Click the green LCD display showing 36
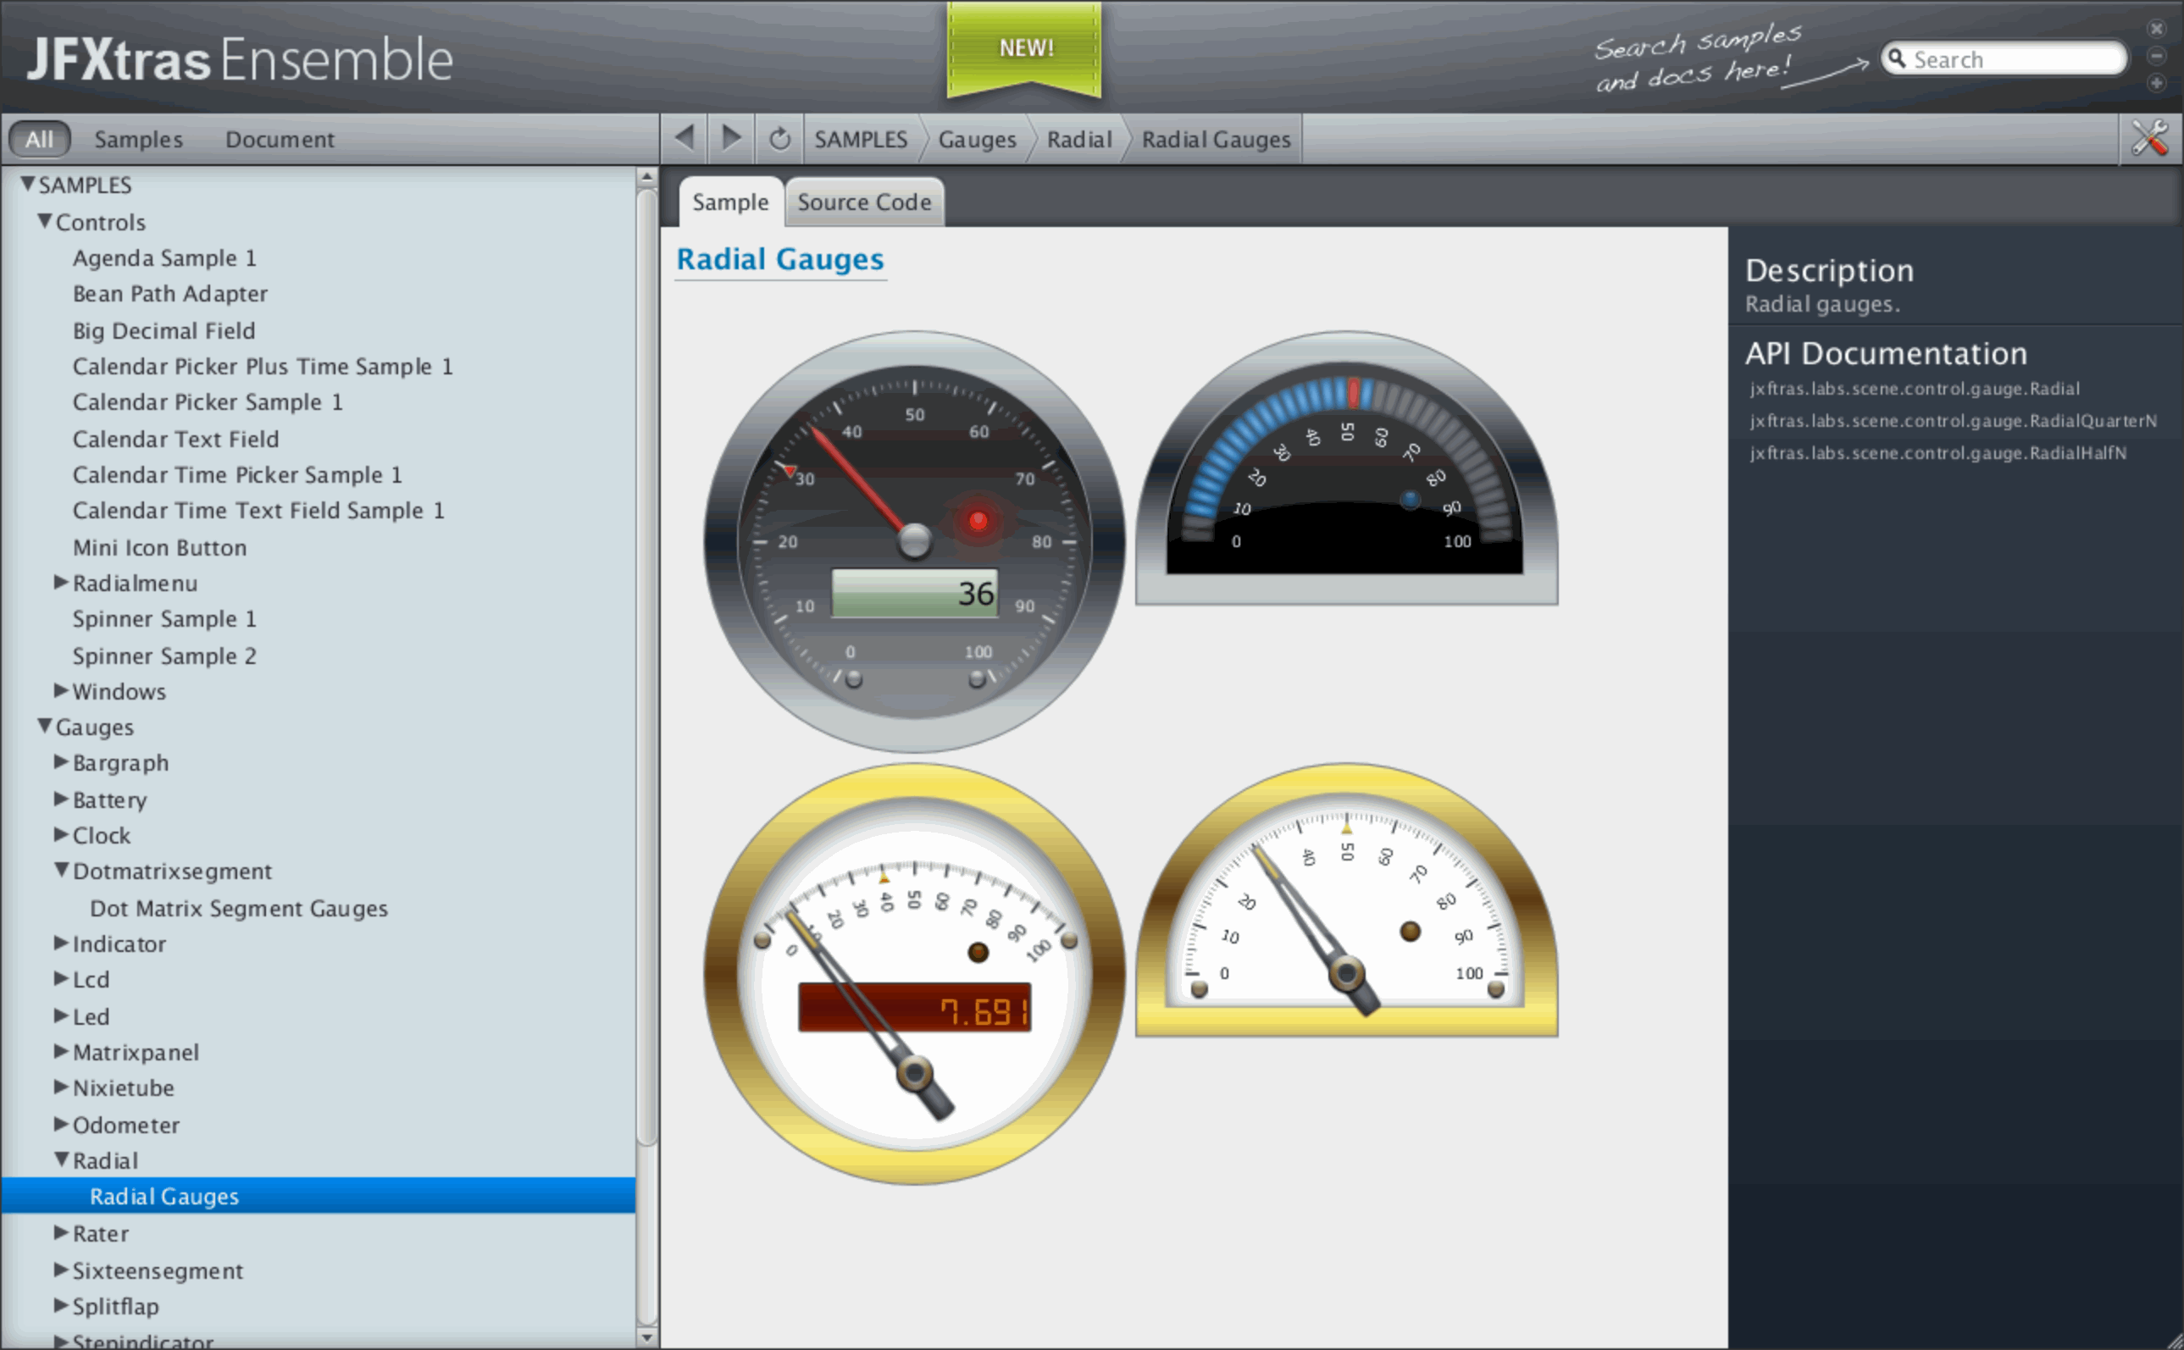 [x=914, y=593]
